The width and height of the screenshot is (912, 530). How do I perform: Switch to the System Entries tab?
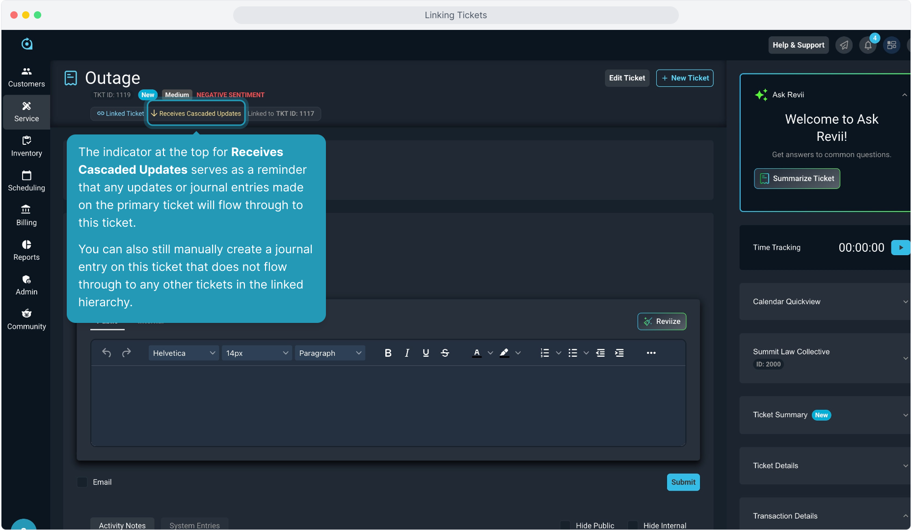click(x=194, y=525)
